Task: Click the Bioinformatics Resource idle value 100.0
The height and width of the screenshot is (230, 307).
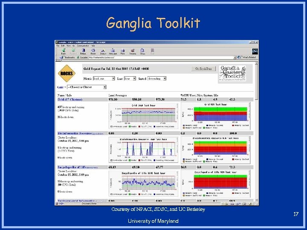Action: click(x=233, y=133)
